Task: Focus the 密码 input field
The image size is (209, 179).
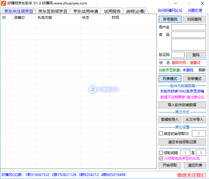Action: coord(188,35)
